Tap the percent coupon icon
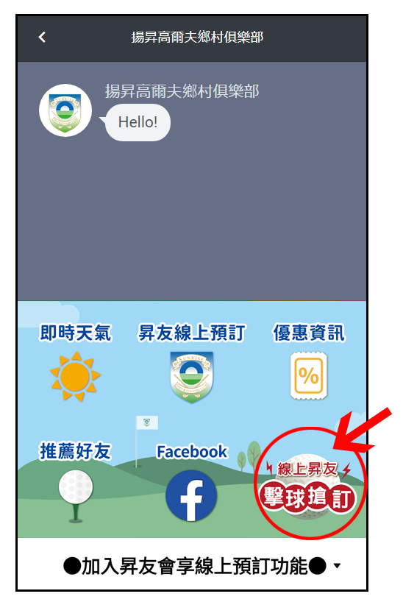403x602 pixels. coord(309,375)
